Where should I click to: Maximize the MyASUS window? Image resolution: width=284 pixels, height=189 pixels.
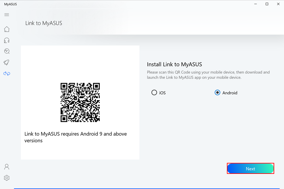click(x=267, y=4)
